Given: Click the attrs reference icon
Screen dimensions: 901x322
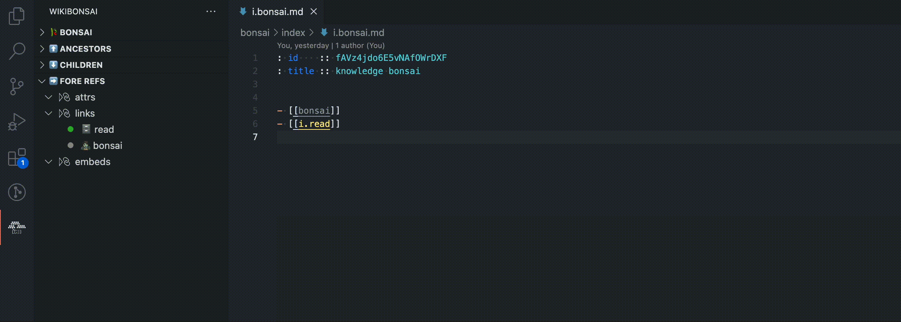Looking at the screenshot, I should [64, 97].
